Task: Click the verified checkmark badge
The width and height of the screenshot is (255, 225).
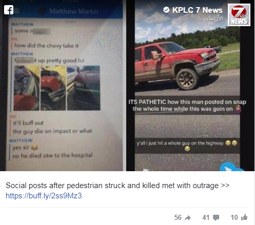Action: click(166, 10)
